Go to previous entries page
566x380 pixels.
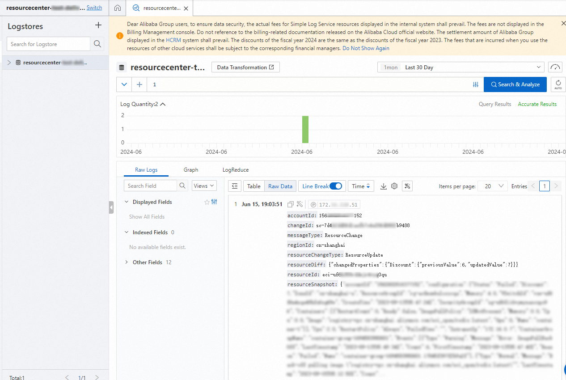click(533, 186)
